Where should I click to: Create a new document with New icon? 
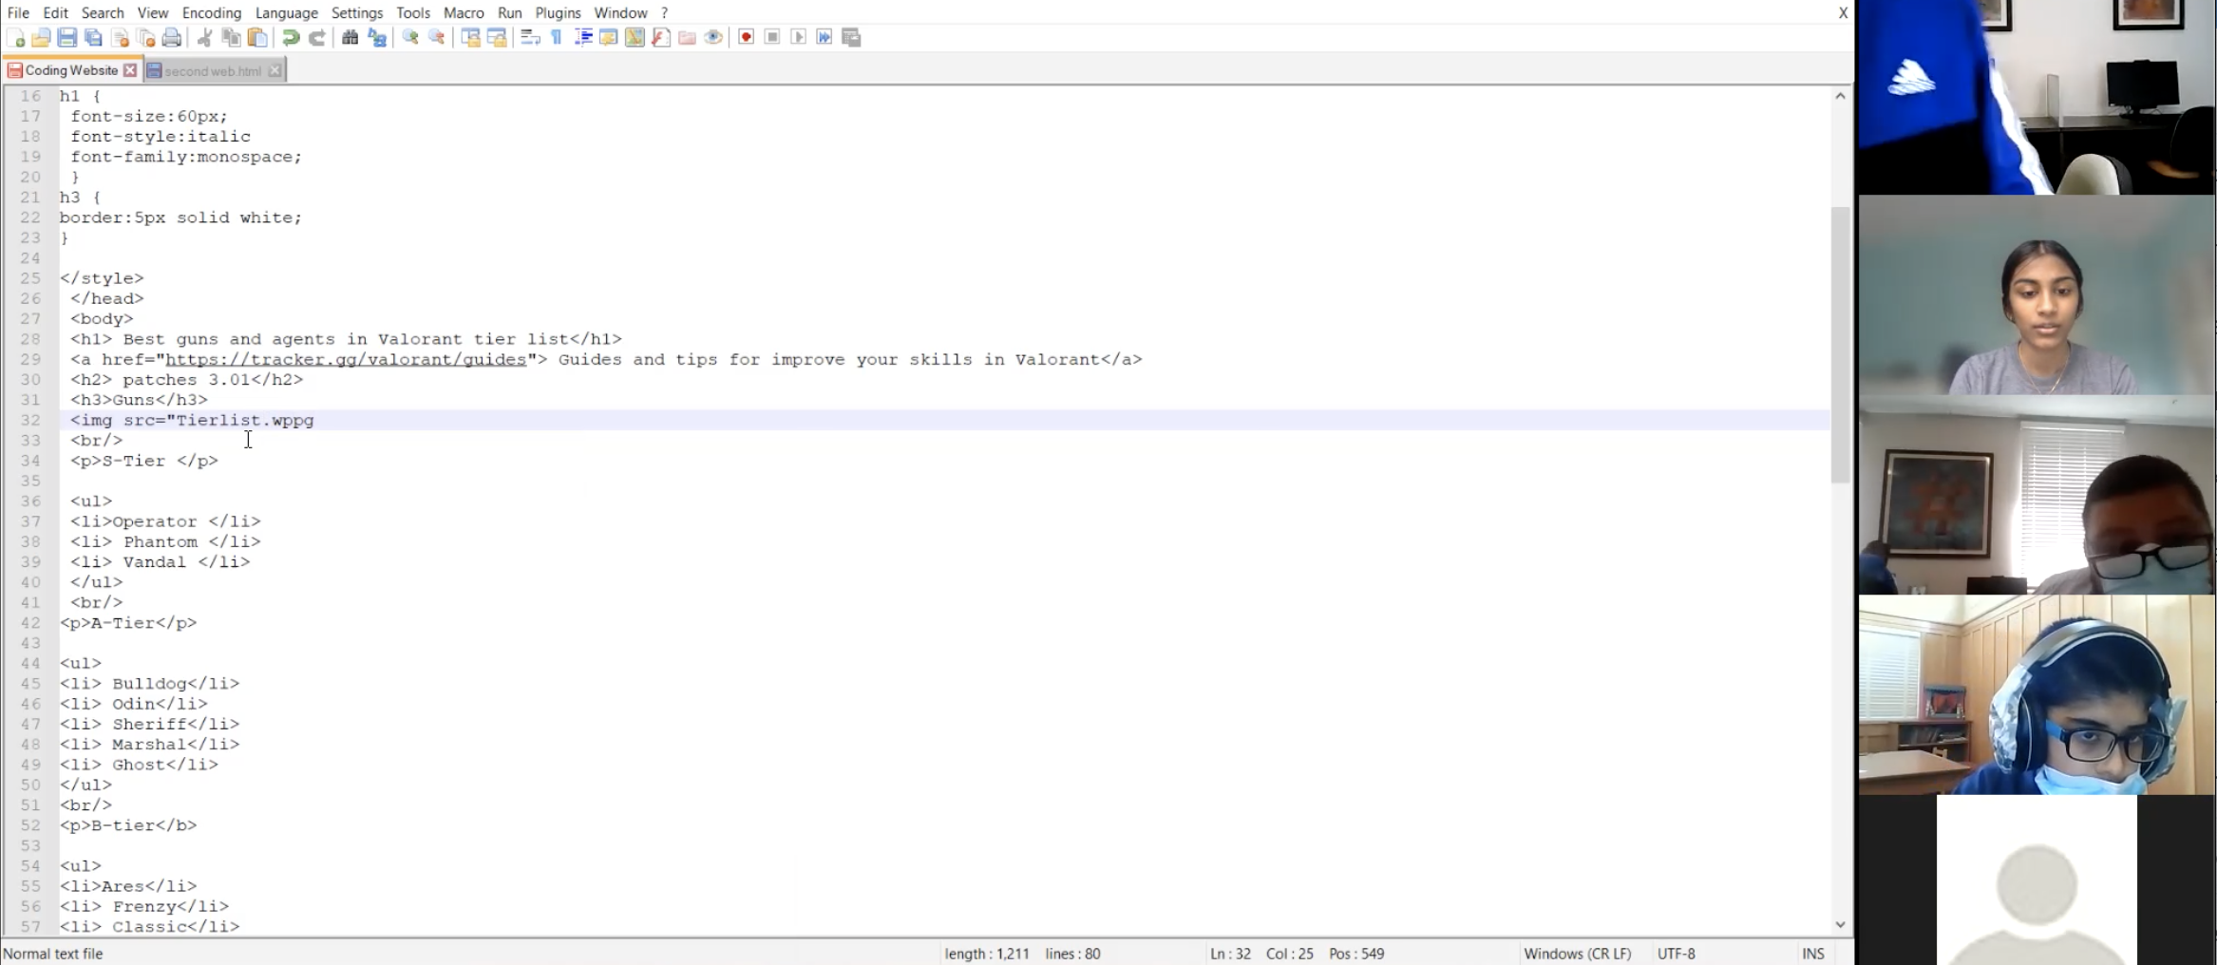click(x=15, y=37)
